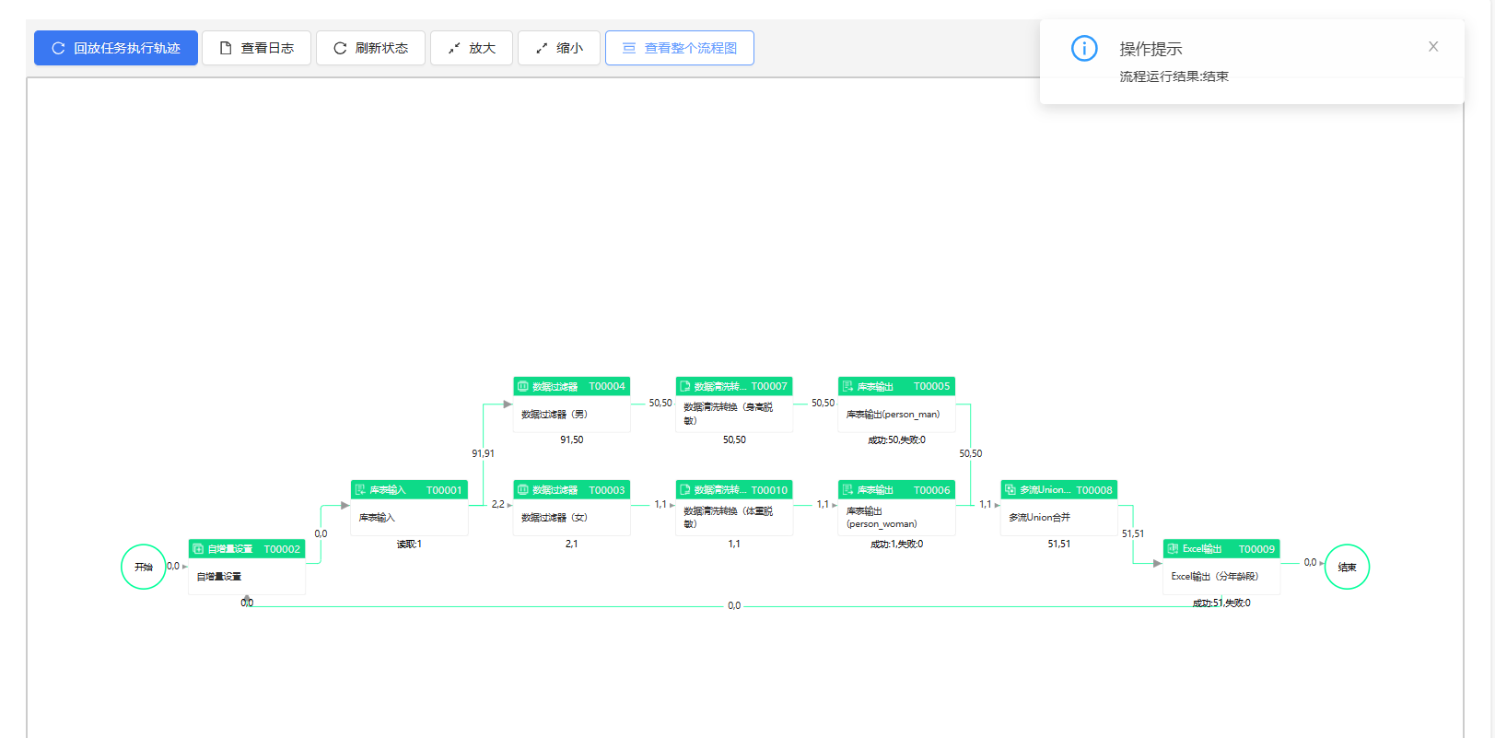This screenshot has height=738, width=1495.
Task: Close the 操作提示 notification
Action: [1433, 46]
